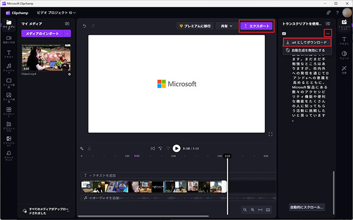Open the user profile avatar

click(347, 13)
